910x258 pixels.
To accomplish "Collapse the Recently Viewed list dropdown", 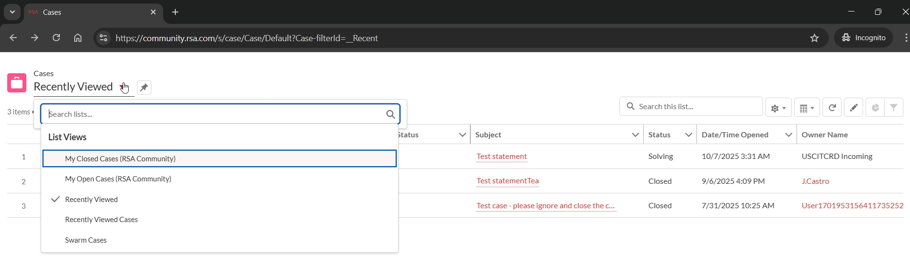I will pyautogui.click(x=123, y=87).
